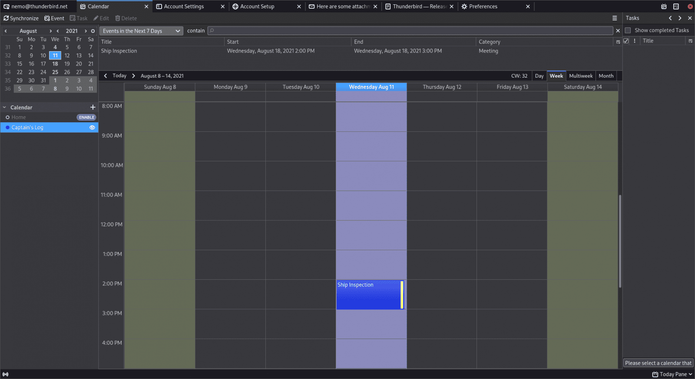This screenshot has width=695, height=379.
Task: Clear the event search with X icon
Action: coord(618,31)
